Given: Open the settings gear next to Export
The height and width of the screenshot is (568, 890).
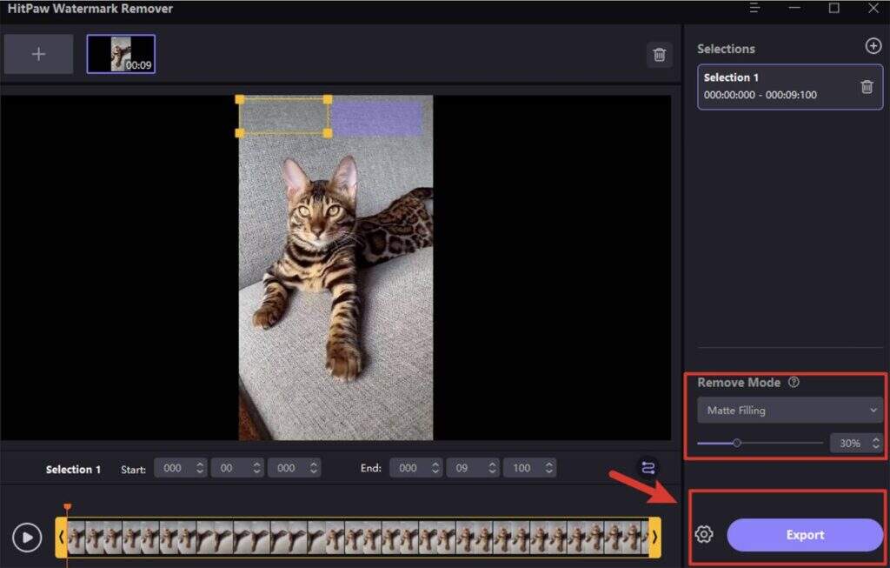Looking at the screenshot, I should coord(704,535).
